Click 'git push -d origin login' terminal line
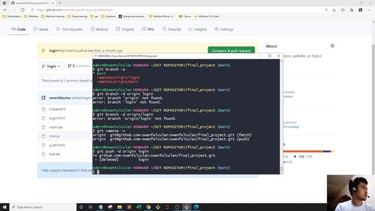Screen dimensions: 375x211 click(x=121, y=151)
